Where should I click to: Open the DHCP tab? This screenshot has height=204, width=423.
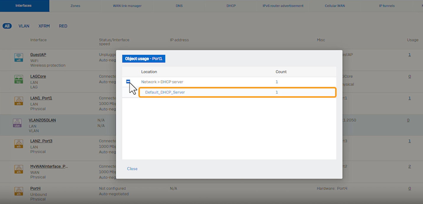coord(231,6)
